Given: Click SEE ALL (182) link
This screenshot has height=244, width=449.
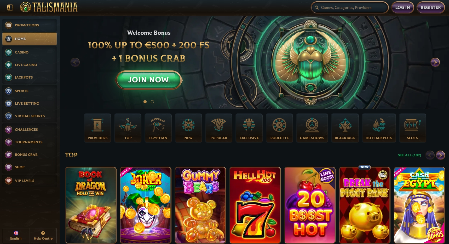Looking at the screenshot, I should (x=410, y=155).
